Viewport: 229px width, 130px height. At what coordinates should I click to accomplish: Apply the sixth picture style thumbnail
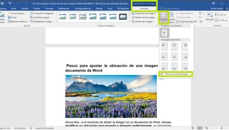(113, 17)
